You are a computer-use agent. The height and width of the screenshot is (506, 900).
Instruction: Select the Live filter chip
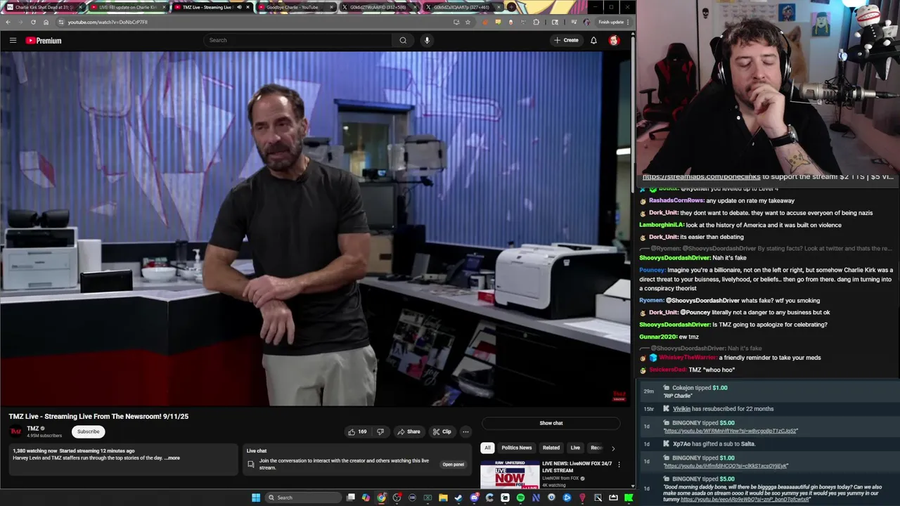tap(575, 448)
